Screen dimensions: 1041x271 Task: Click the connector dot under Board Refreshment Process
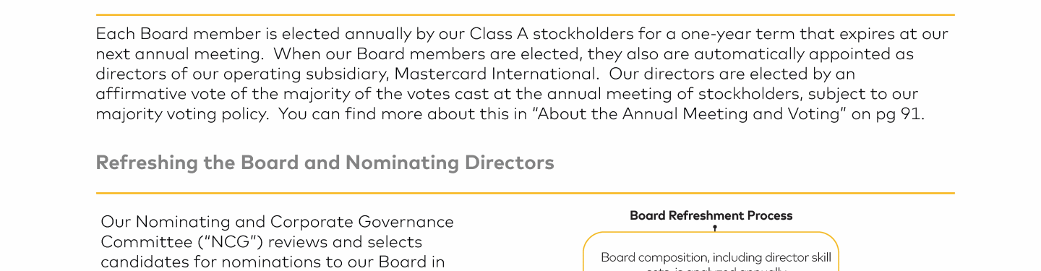[x=715, y=227]
